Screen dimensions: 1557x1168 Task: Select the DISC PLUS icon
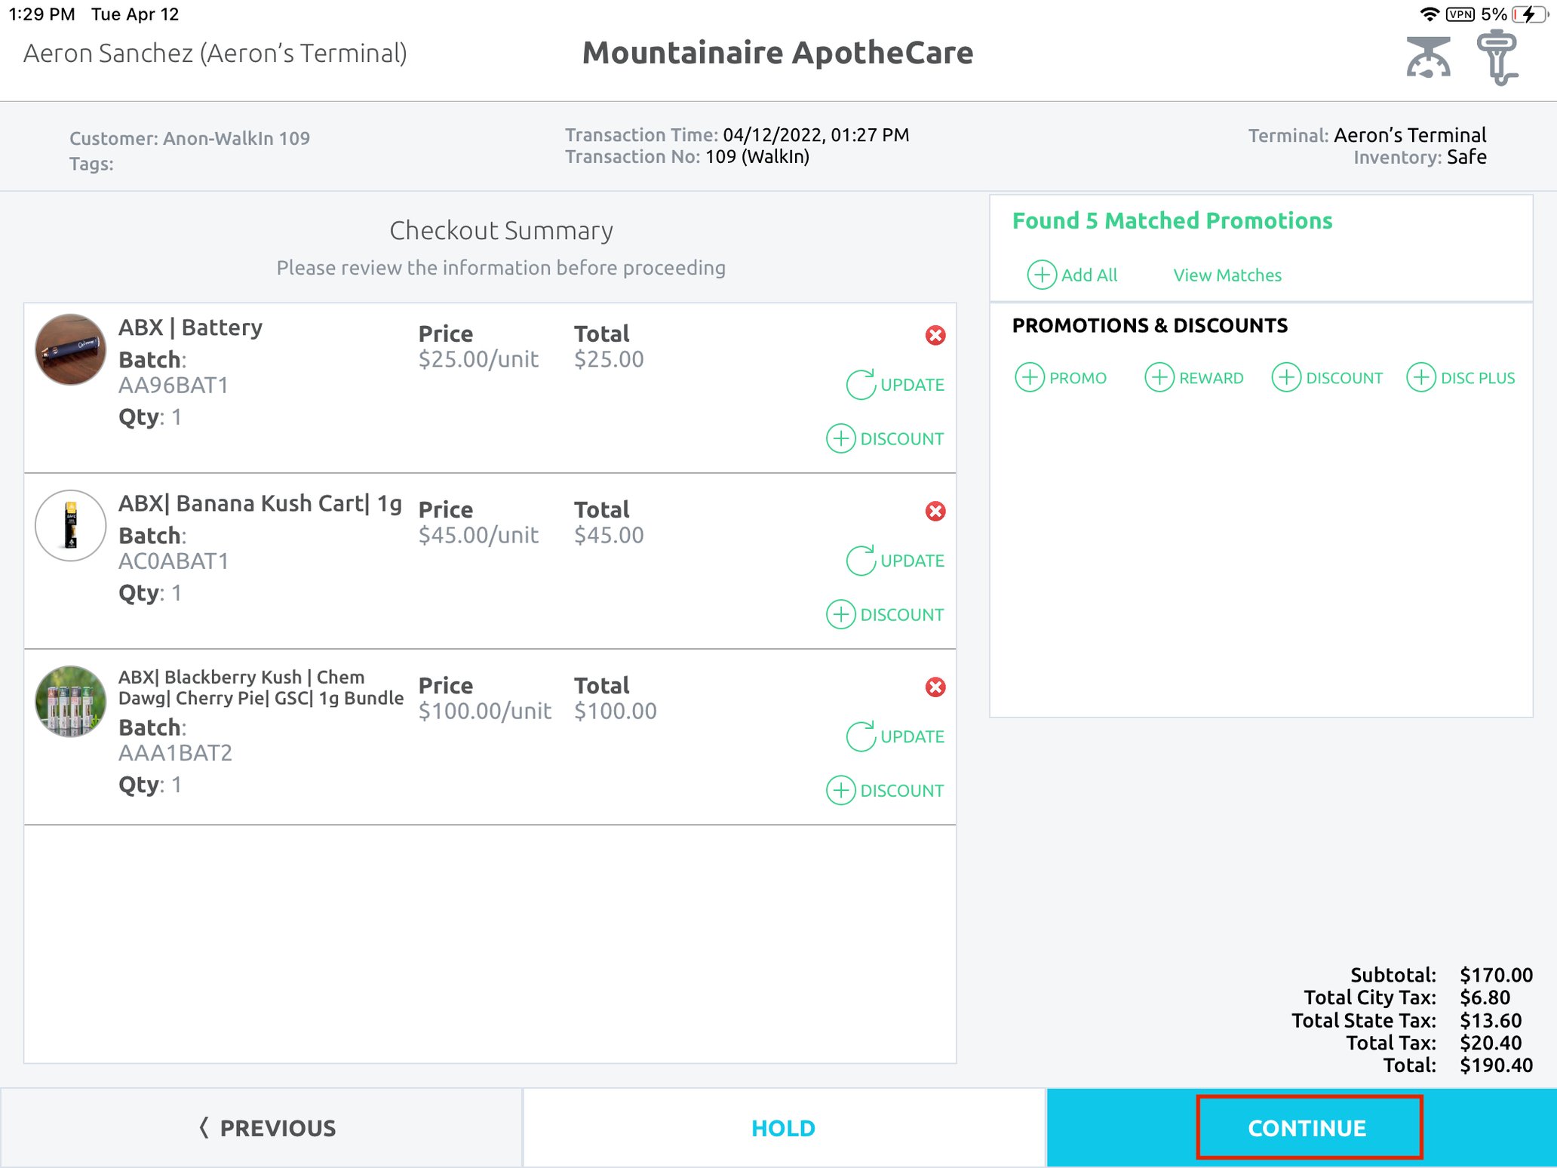pos(1422,377)
